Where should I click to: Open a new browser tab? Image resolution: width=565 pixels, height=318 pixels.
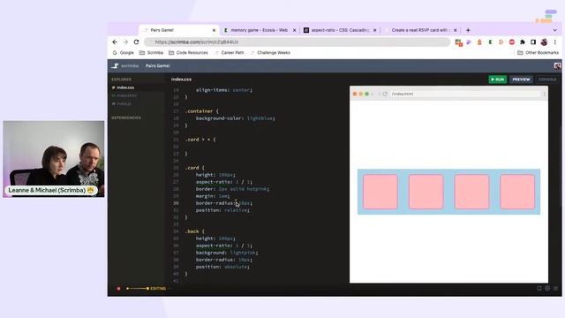[x=468, y=30]
